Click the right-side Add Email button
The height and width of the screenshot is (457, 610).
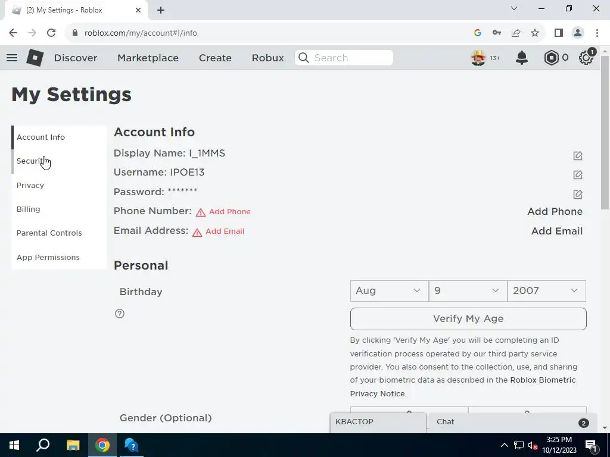[557, 231]
